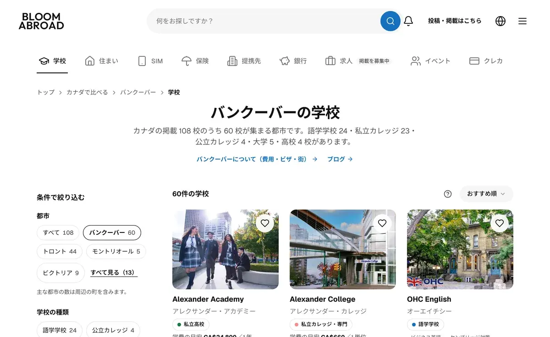Open the OHC English title link
Screen dimensions: 550x337
coord(429,299)
